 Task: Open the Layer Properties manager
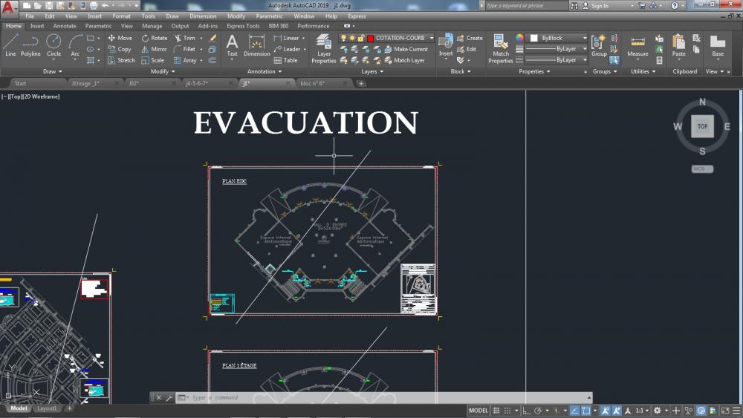coord(324,49)
